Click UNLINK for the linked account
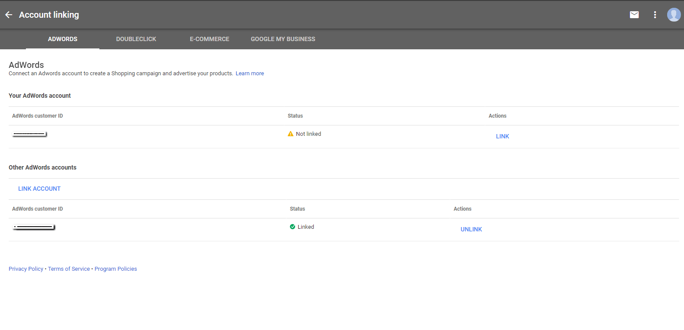684x330 pixels. tap(471, 229)
